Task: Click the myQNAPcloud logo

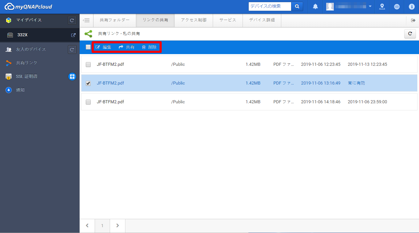Action: [28, 6]
